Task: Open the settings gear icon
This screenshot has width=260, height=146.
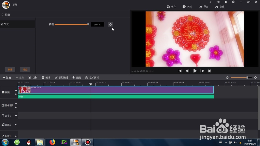Action: [x=233, y=2]
